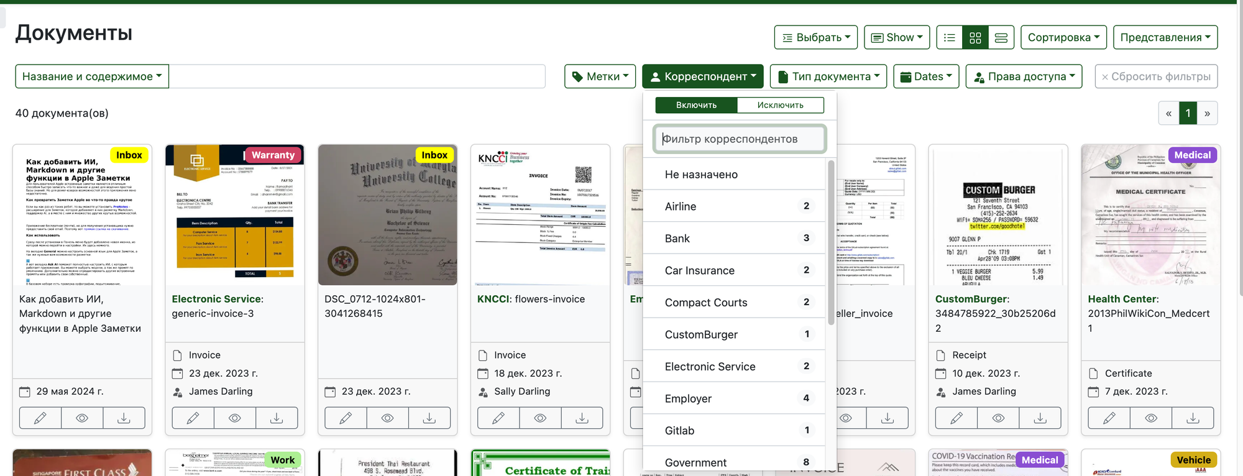Click the Warranty tag on generic-invoice-3 card
This screenshot has height=476, width=1243.
273,155
